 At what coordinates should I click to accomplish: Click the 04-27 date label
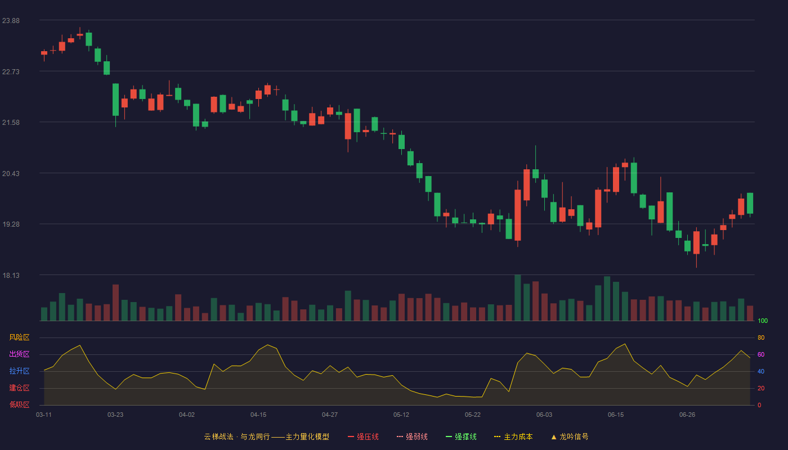click(x=330, y=415)
